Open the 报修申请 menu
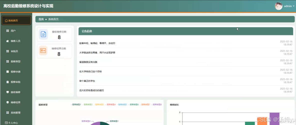296x125 pixels. tap(16, 72)
